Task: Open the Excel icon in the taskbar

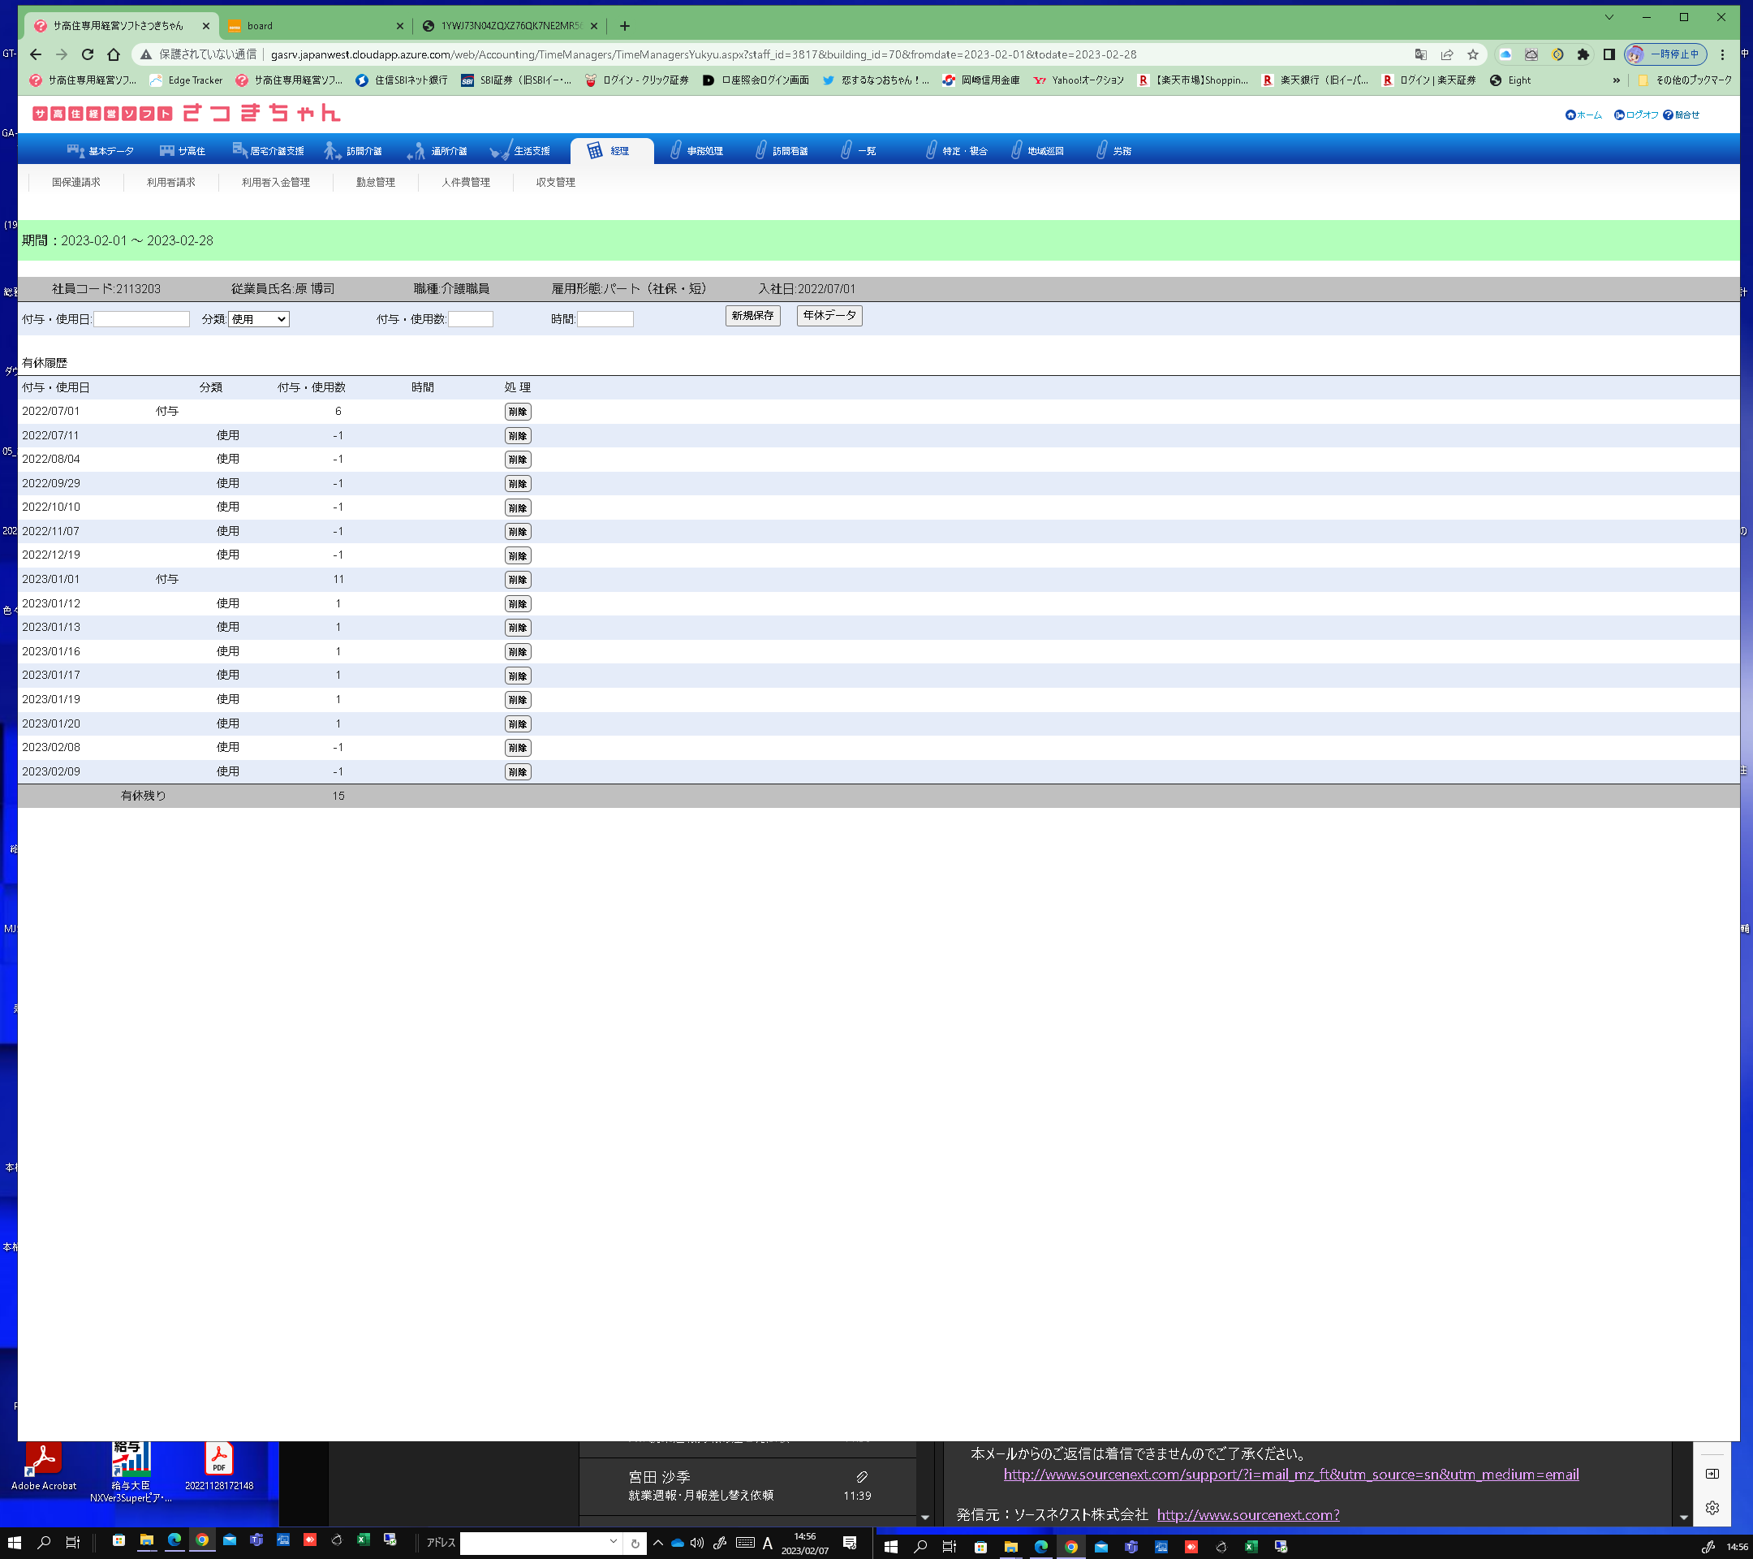Action: click(363, 1540)
